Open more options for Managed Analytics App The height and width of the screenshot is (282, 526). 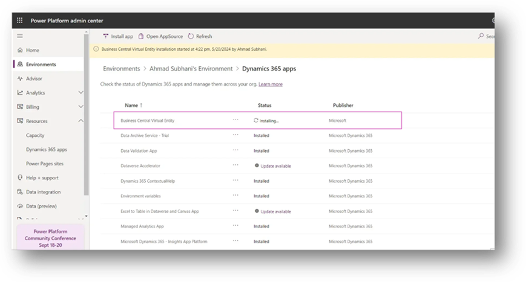(x=235, y=225)
